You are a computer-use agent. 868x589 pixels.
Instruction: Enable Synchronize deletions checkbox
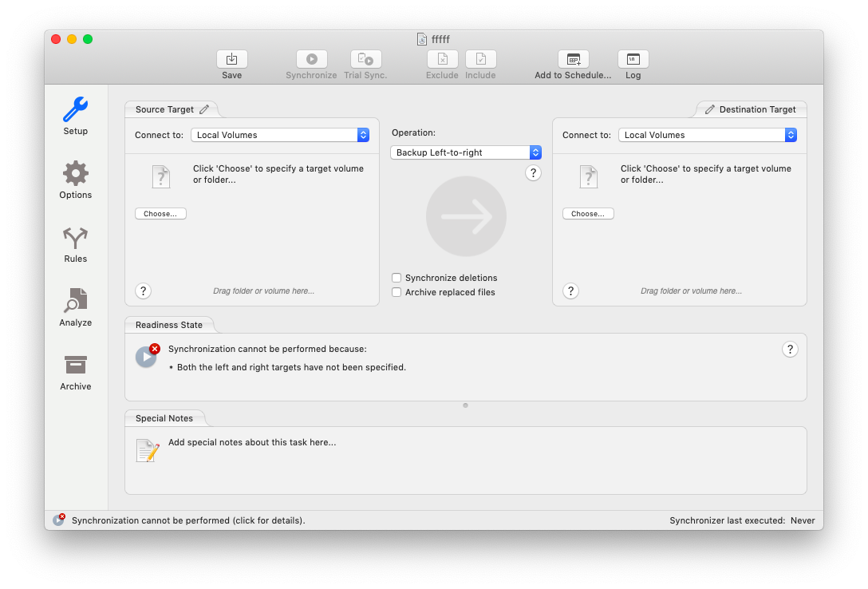pos(397,278)
